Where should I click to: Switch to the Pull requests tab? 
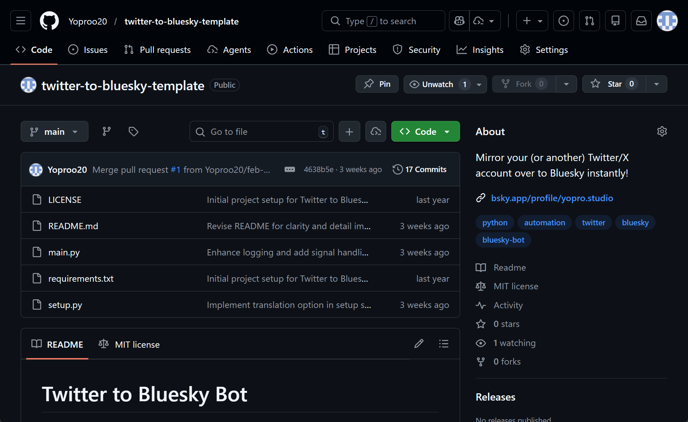pos(157,49)
